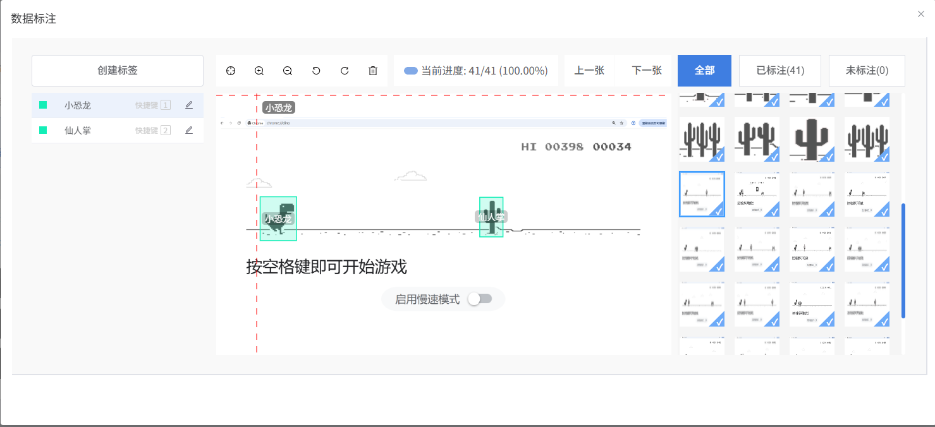
Task: Click the crosshair reset-view icon
Action: click(x=231, y=71)
